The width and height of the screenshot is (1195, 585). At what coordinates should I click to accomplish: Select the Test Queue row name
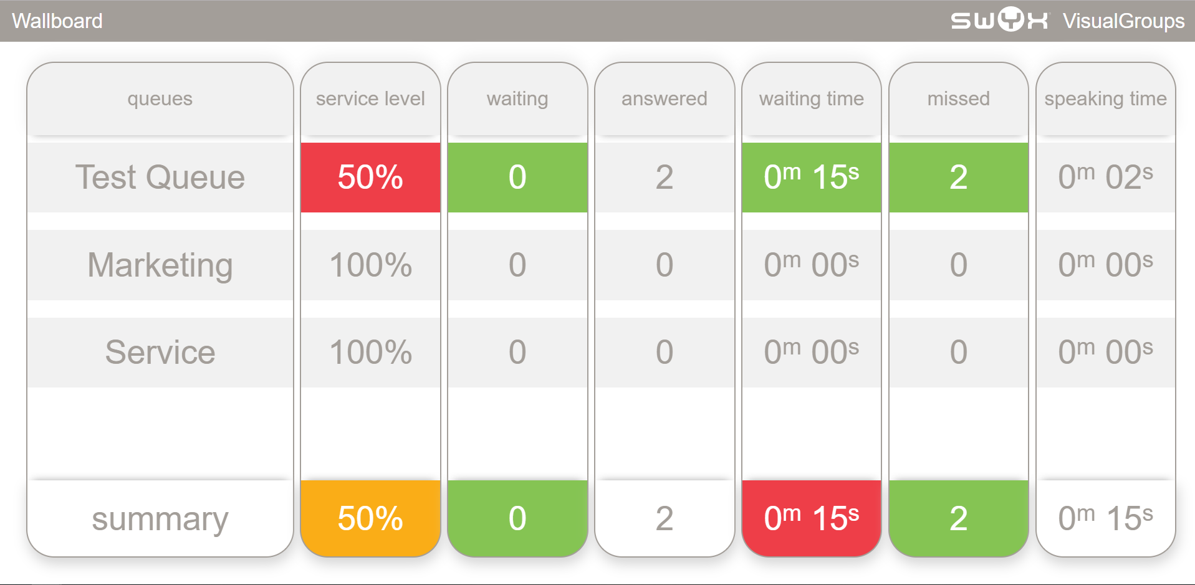click(160, 178)
